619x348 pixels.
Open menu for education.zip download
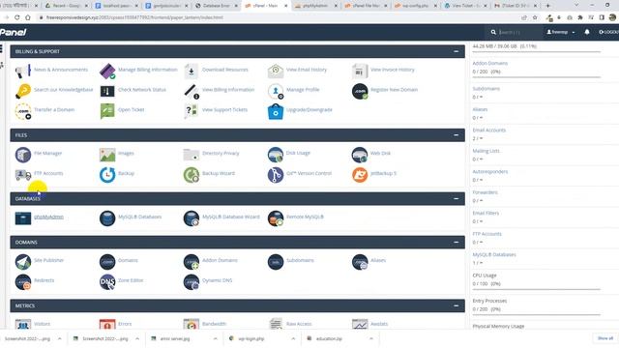point(371,338)
